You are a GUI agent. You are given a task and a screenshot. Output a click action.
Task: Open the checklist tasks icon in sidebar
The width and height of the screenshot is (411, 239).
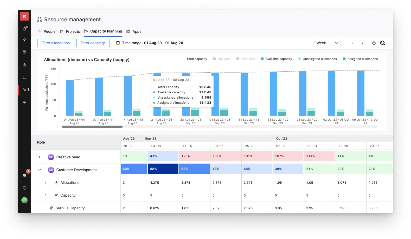click(x=24, y=78)
